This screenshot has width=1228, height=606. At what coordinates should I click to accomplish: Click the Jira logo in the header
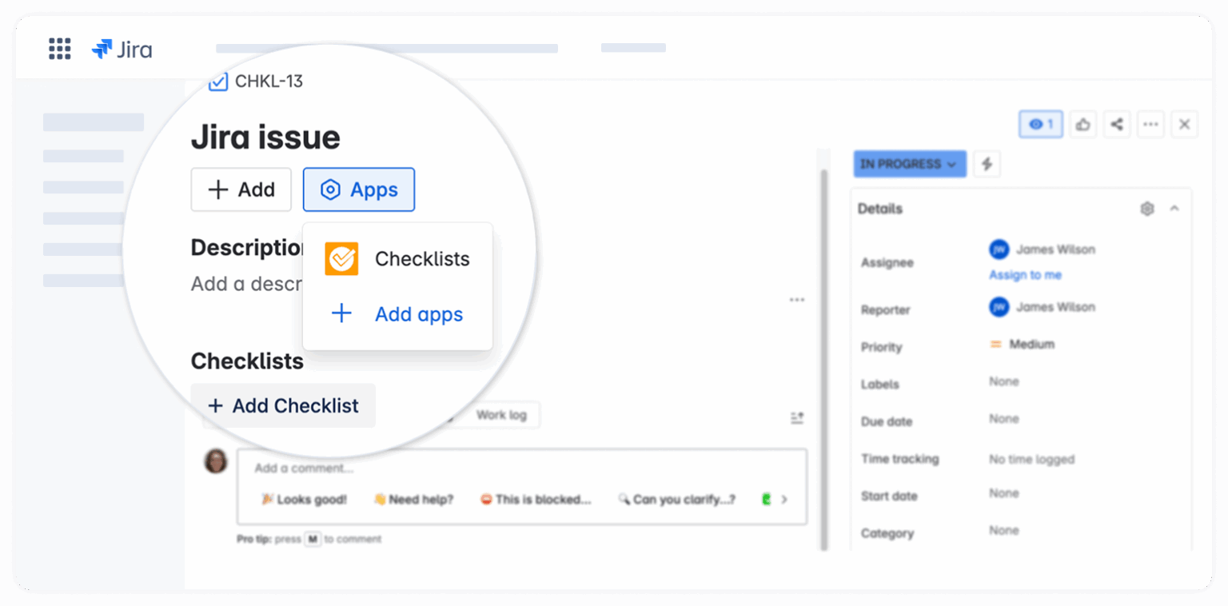[122, 49]
